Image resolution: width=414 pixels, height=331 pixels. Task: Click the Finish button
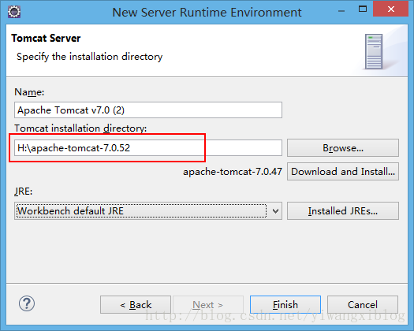click(x=285, y=305)
